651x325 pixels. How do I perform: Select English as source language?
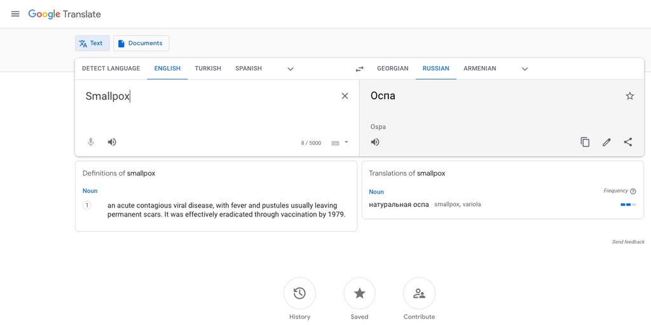click(x=167, y=69)
